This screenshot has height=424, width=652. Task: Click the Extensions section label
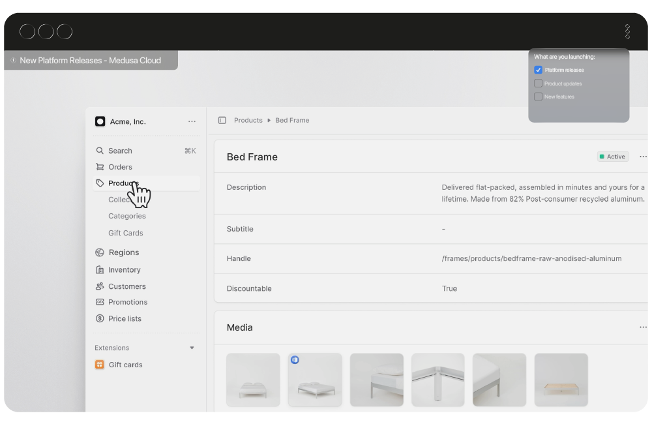112,348
